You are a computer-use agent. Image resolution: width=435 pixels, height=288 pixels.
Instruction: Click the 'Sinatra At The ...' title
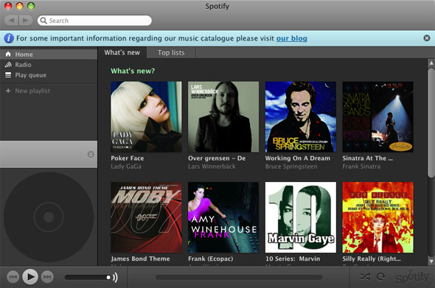tap(367, 158)
